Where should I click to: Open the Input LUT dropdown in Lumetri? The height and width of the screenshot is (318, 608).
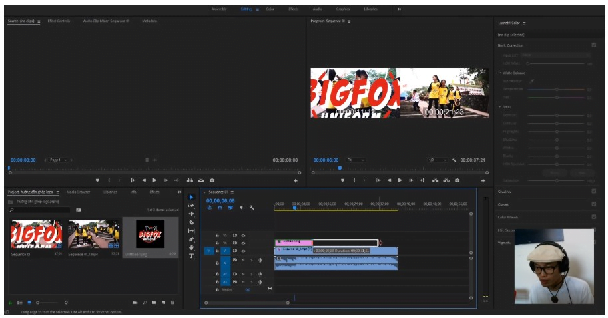click(x=555, y=55)
